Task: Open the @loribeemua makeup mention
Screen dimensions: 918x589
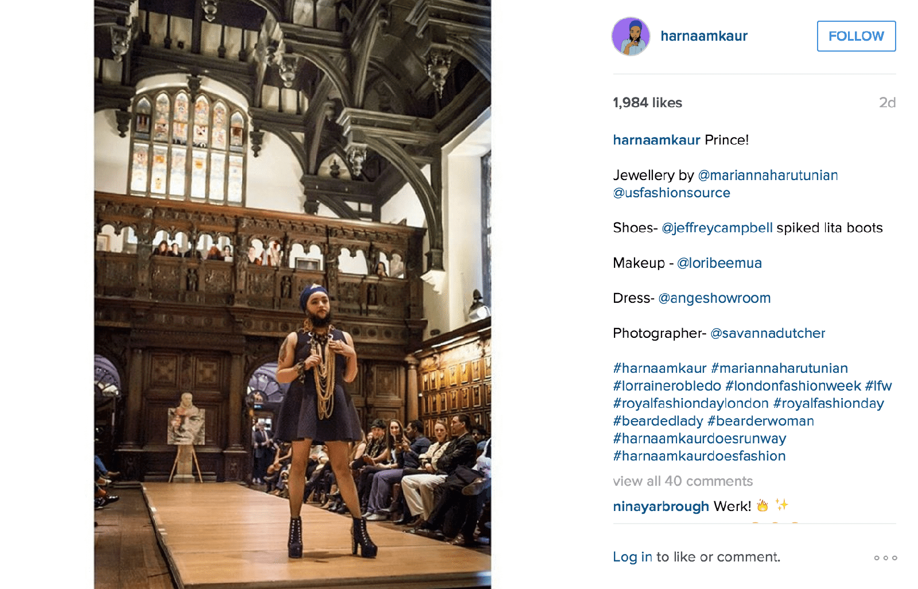Action: click(719, 263)
